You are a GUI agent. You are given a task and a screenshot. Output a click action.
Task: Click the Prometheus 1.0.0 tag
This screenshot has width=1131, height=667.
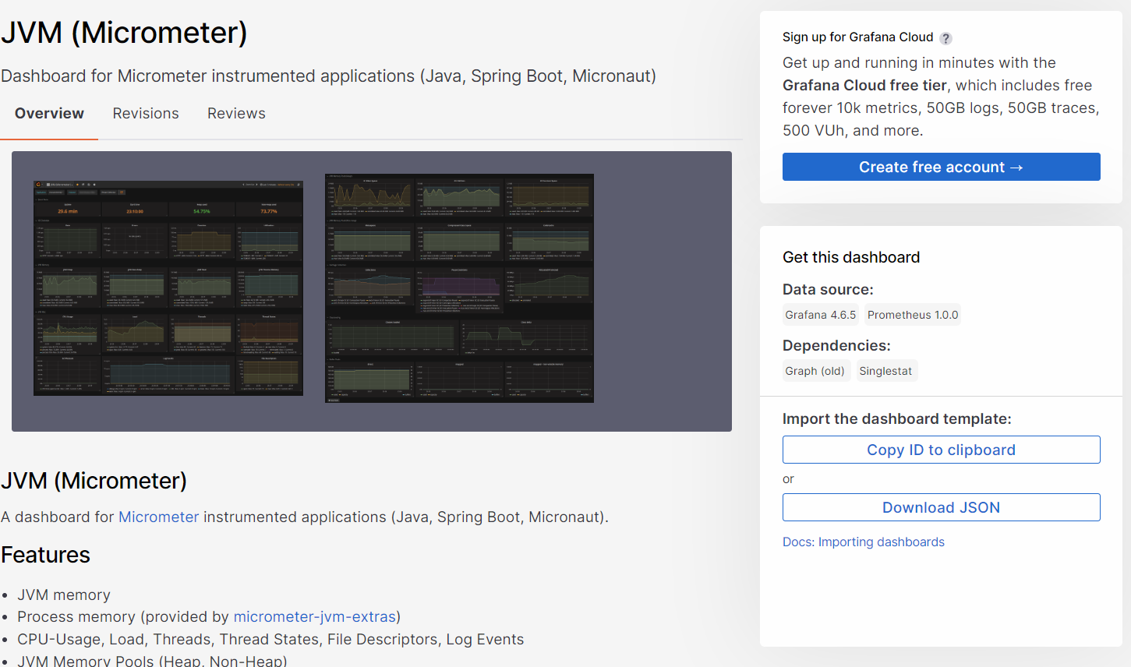click(913, 315)
